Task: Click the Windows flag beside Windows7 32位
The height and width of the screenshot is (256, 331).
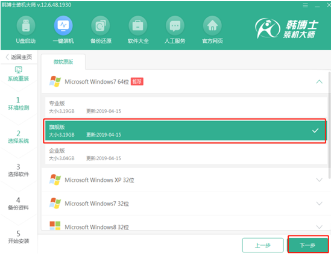Action: (x=55, y=203)
